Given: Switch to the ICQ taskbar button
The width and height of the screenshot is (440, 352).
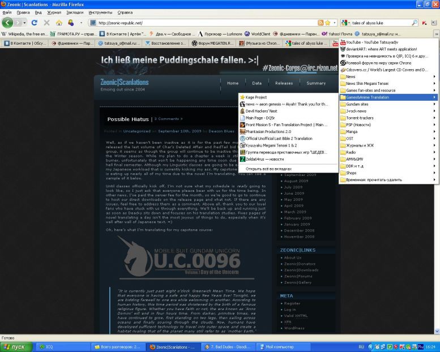Looking at the screenshot, I should (48, 346).
